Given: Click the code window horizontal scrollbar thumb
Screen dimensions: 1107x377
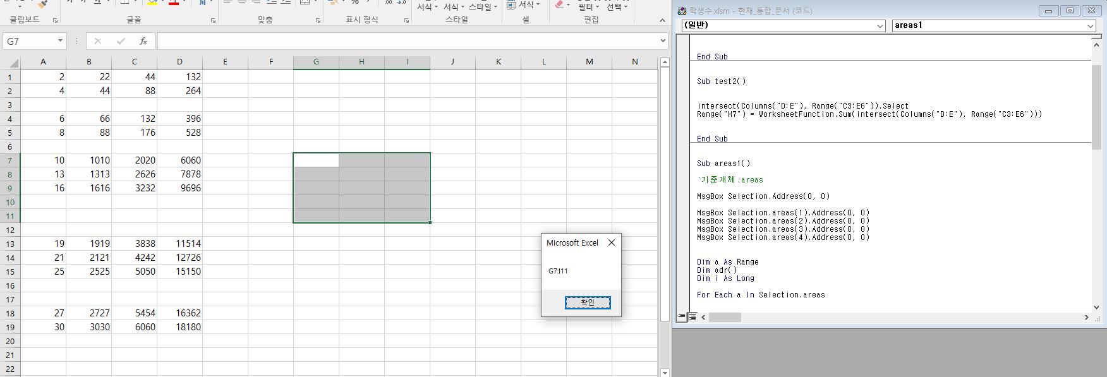Looking at the screenshot, I should tap(725, 317).
